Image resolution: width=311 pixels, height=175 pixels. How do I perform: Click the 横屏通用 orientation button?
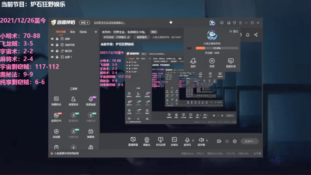coord(142,37)
